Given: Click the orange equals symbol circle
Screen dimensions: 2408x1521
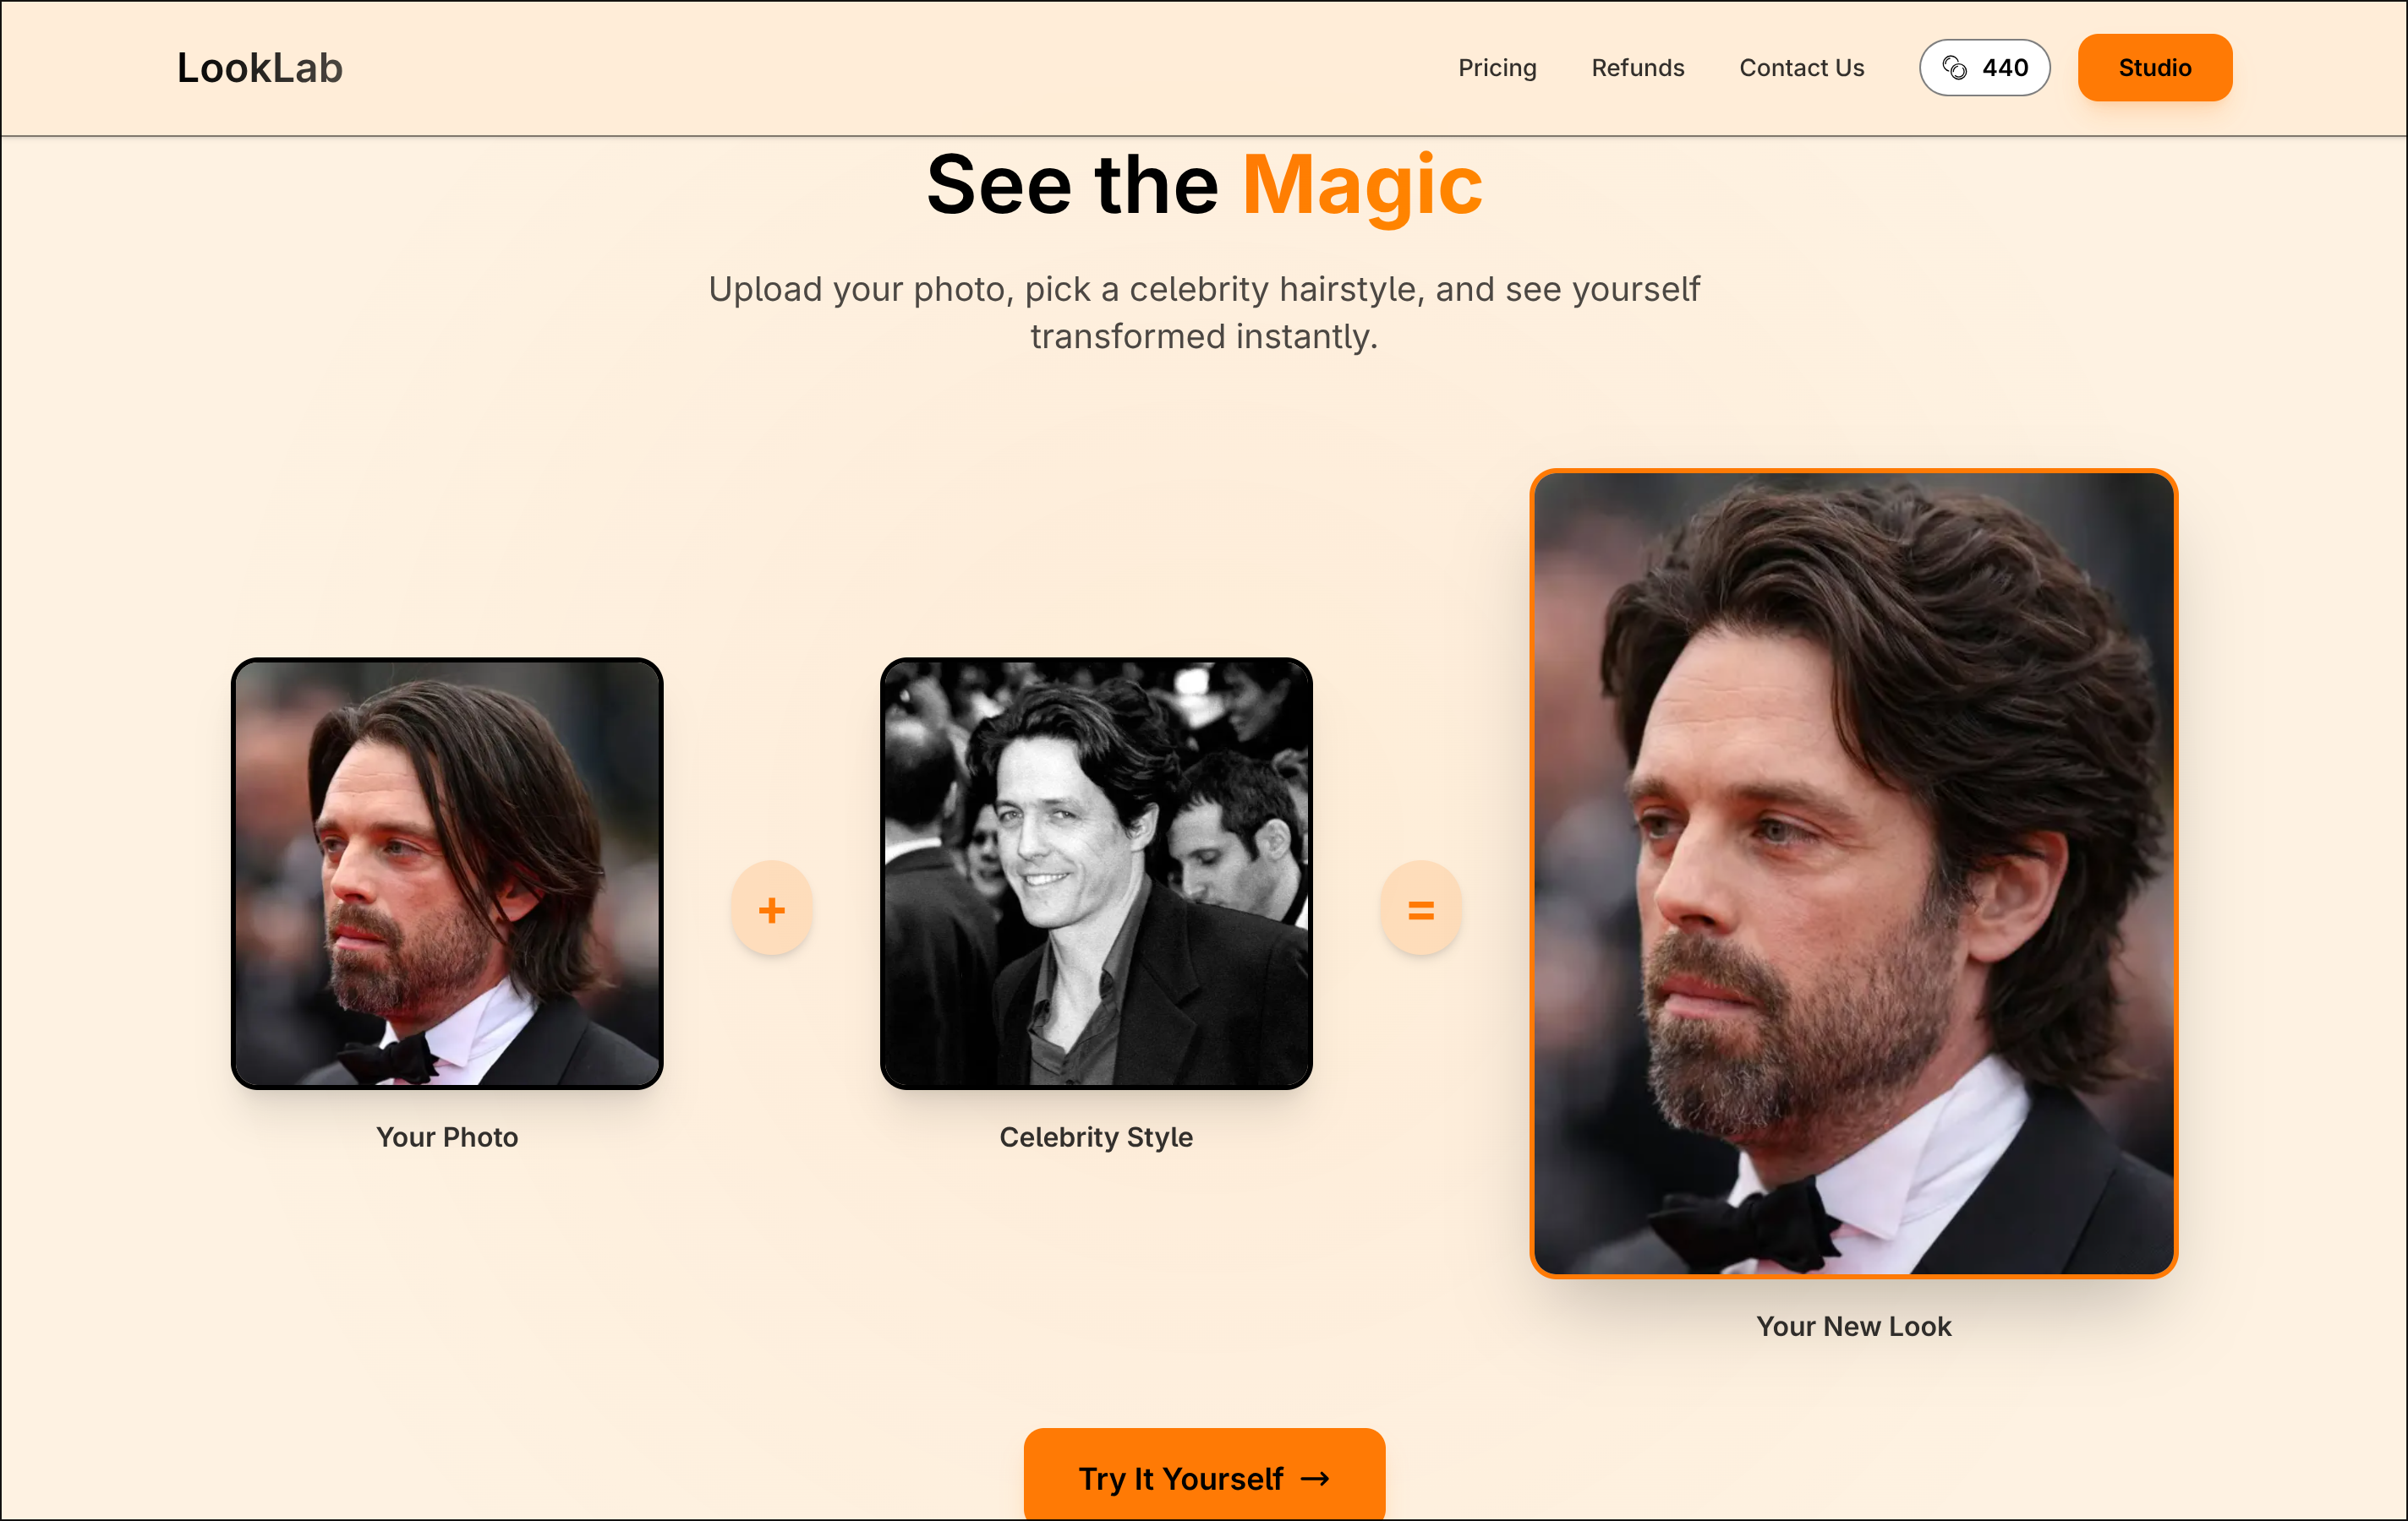Looking at the screenshot, I should [1421, 908].
